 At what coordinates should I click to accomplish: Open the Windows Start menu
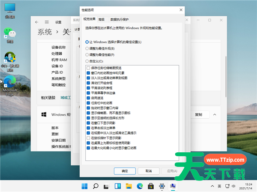(x=84, y=186)
